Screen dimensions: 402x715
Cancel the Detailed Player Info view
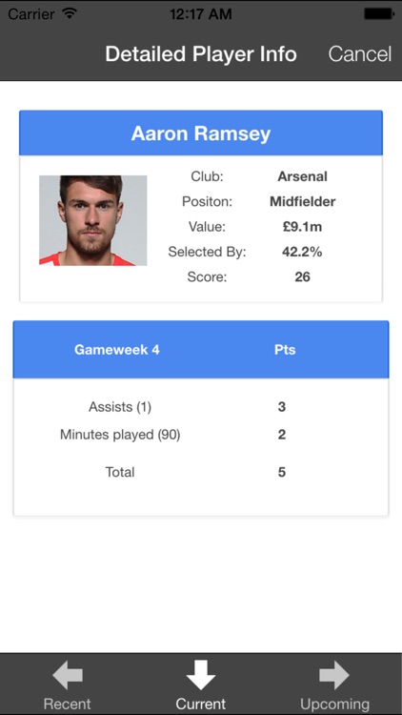point(360,53)
